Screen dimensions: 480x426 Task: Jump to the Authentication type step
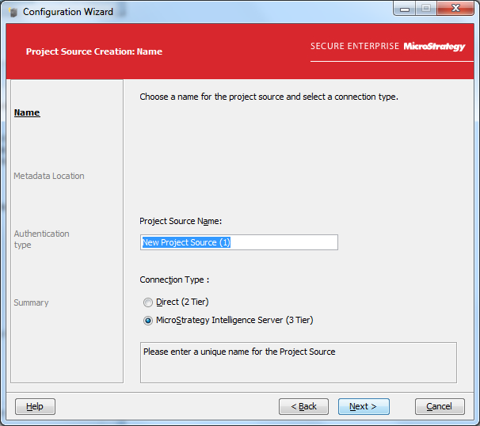point(41,239)
